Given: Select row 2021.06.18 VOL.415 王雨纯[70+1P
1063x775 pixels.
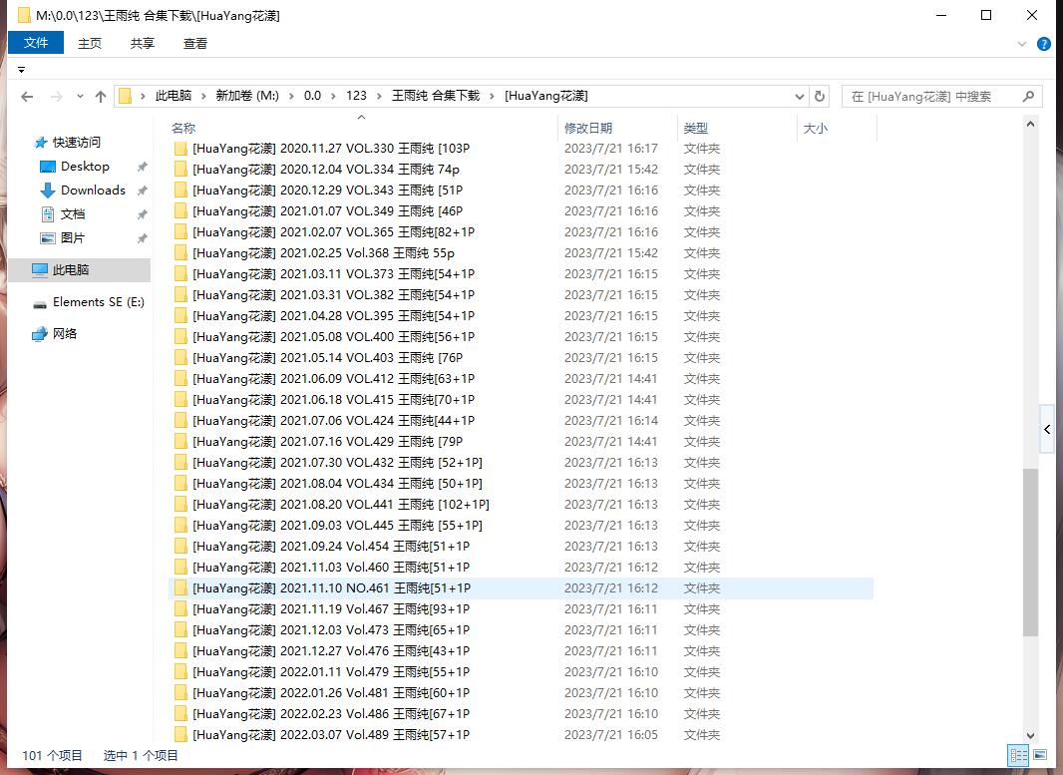Looking at the screenshot, I should pyautogui.click(x=521, y=400).
